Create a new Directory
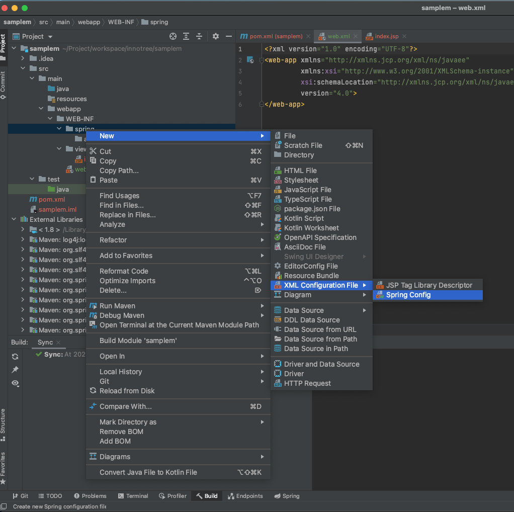Viewport: 514px width, 512px height. [321, 155]
